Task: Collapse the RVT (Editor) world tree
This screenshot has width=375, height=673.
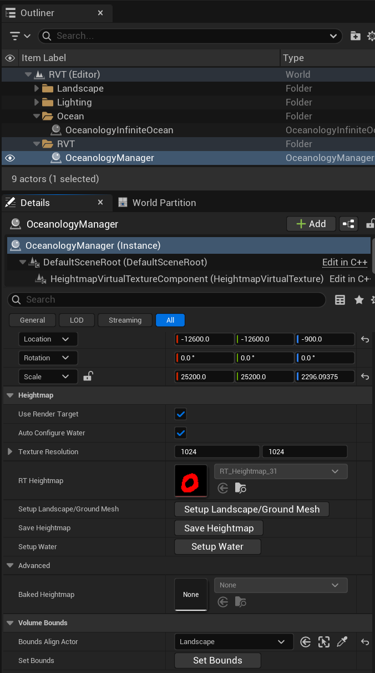Action: pos(28,74)
